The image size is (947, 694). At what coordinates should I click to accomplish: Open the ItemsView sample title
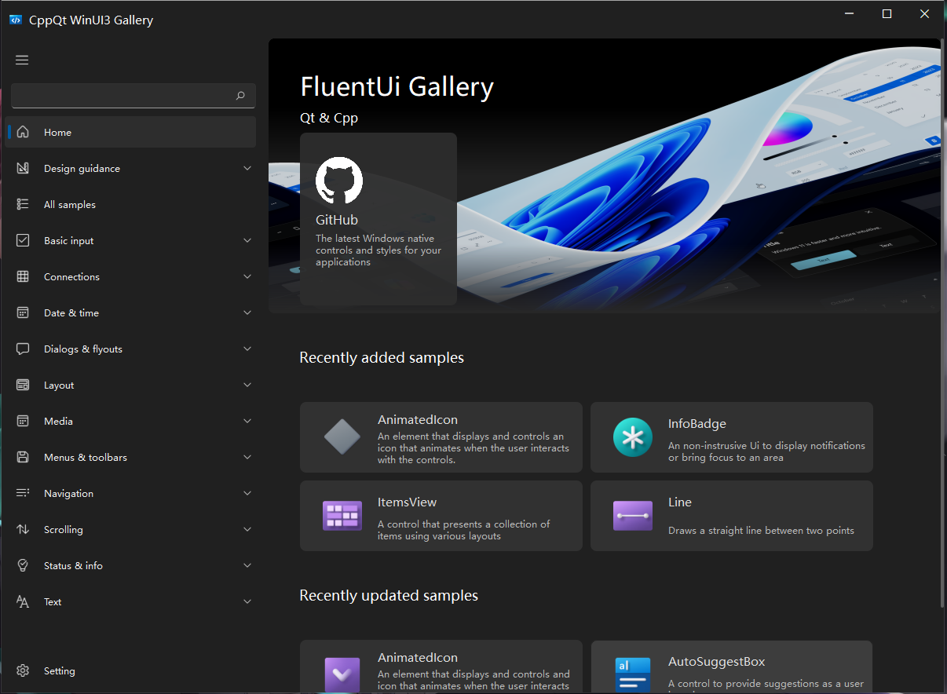tap(407, 502)
